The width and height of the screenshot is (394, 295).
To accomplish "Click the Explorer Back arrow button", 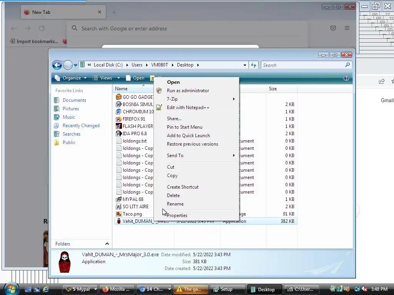I will (57, 65).
